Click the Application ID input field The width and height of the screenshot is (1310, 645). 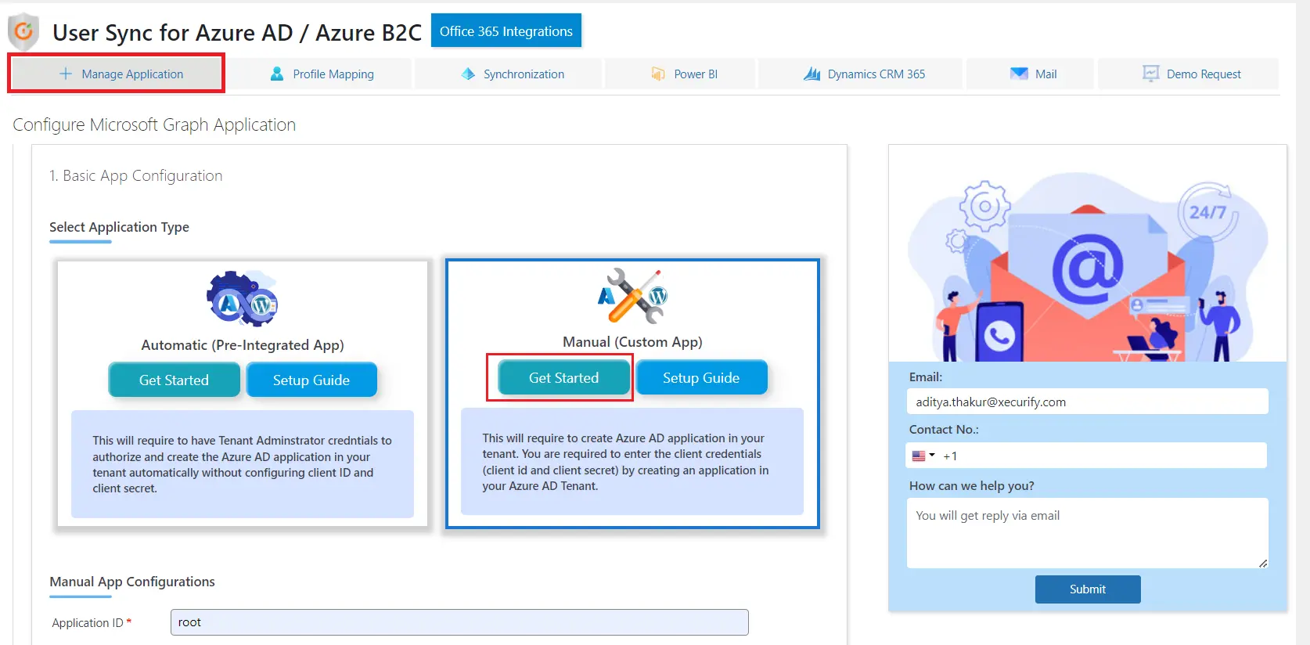(x=459, y=622)
